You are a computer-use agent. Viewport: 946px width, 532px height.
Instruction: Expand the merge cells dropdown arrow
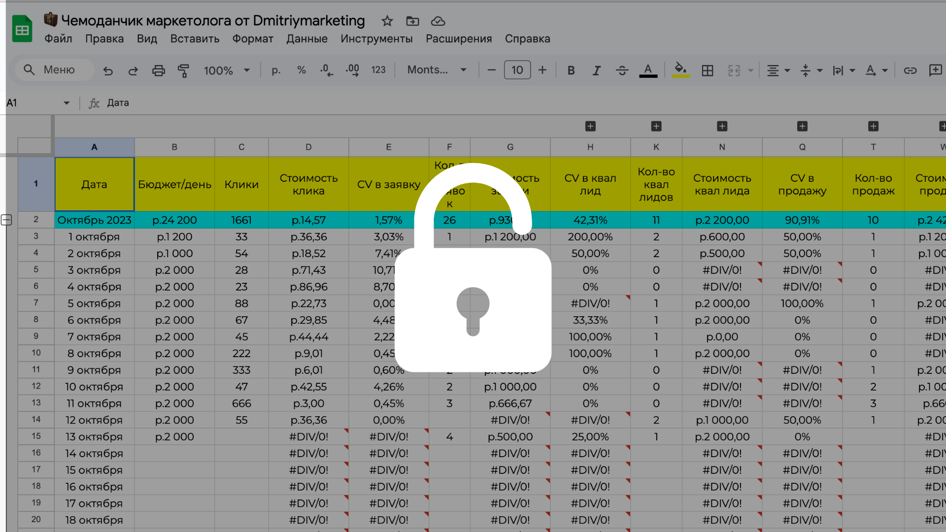tap(751, 70)
